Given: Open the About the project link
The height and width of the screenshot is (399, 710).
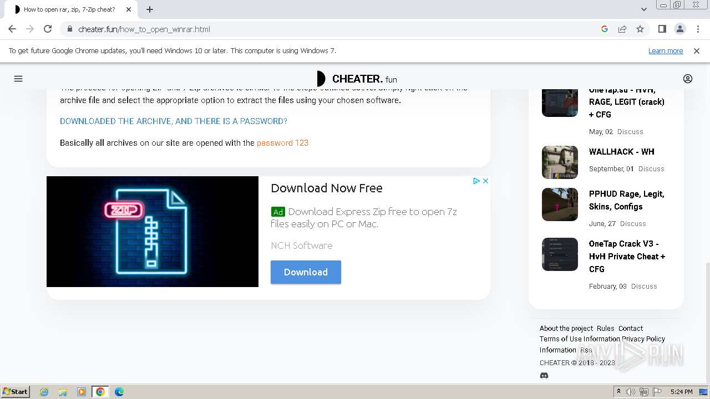Looking at the screenshot, I should click(x=566, y=328).
